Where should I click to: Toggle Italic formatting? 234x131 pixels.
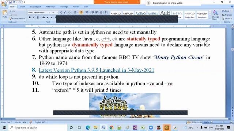(34, 17)
